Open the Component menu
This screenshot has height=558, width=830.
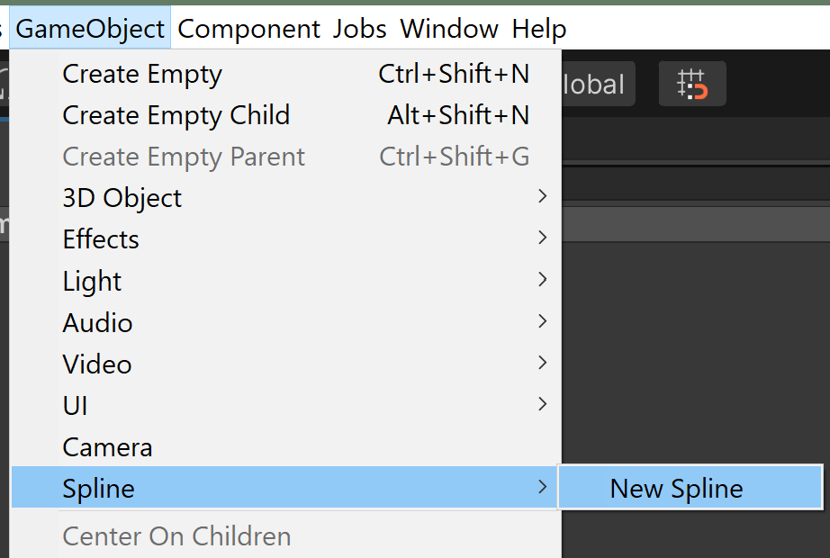[x=248, y=28]
